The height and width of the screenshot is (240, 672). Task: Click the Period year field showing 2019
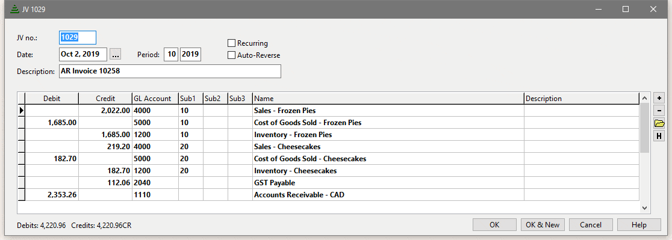coord(190,54)
